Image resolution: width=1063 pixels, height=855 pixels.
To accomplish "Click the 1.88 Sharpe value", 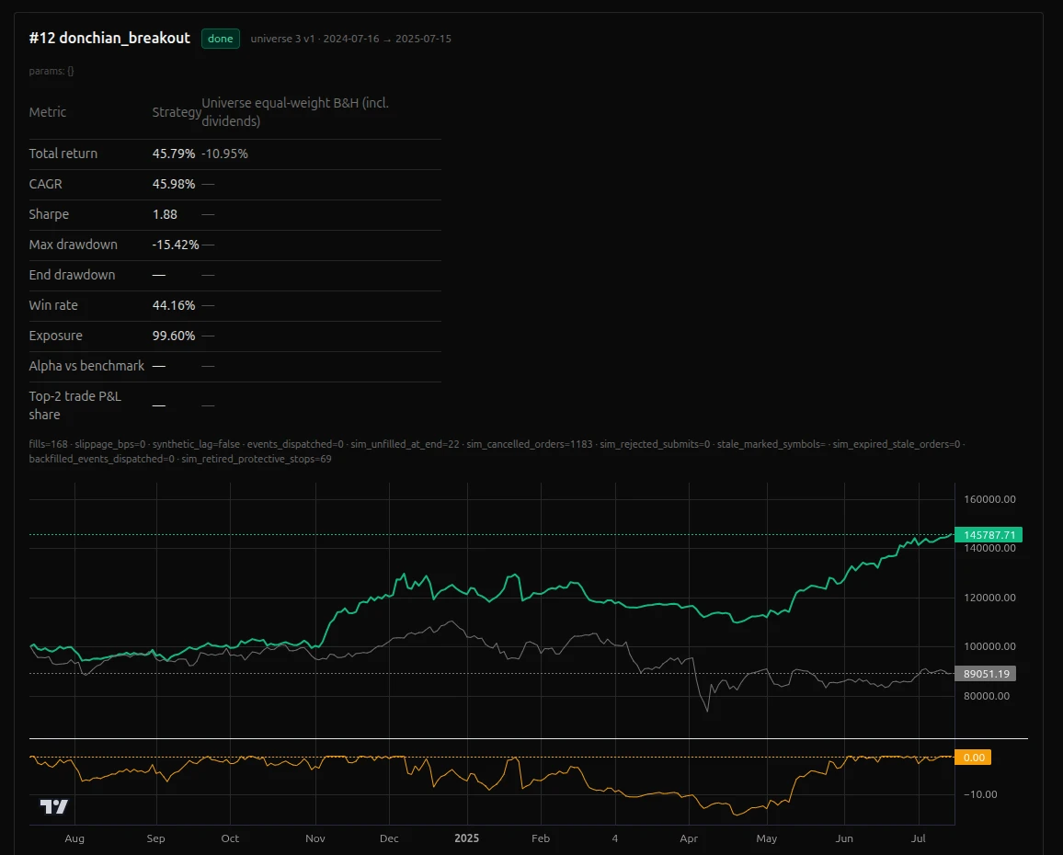I will coord(165,214).
